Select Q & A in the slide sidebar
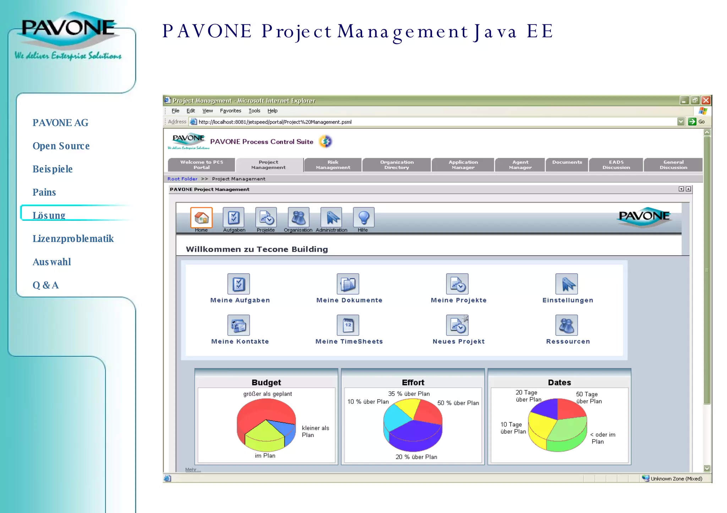 click(x=45, y=285)
